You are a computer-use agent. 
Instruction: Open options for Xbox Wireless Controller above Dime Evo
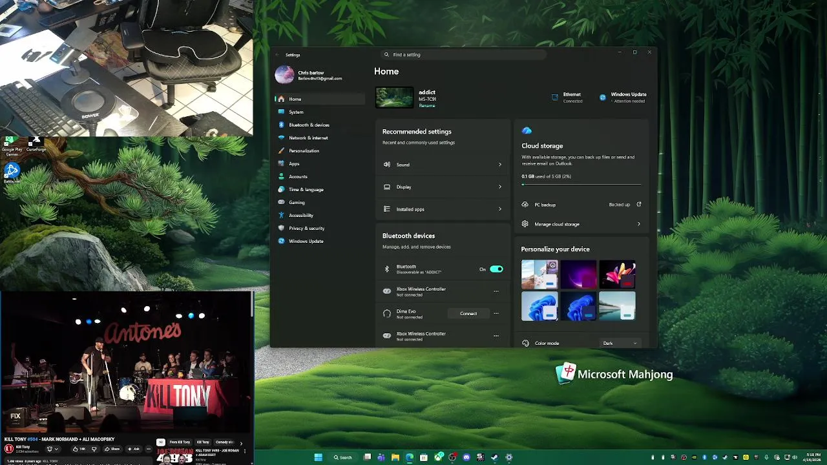click(x=496, y=291)
